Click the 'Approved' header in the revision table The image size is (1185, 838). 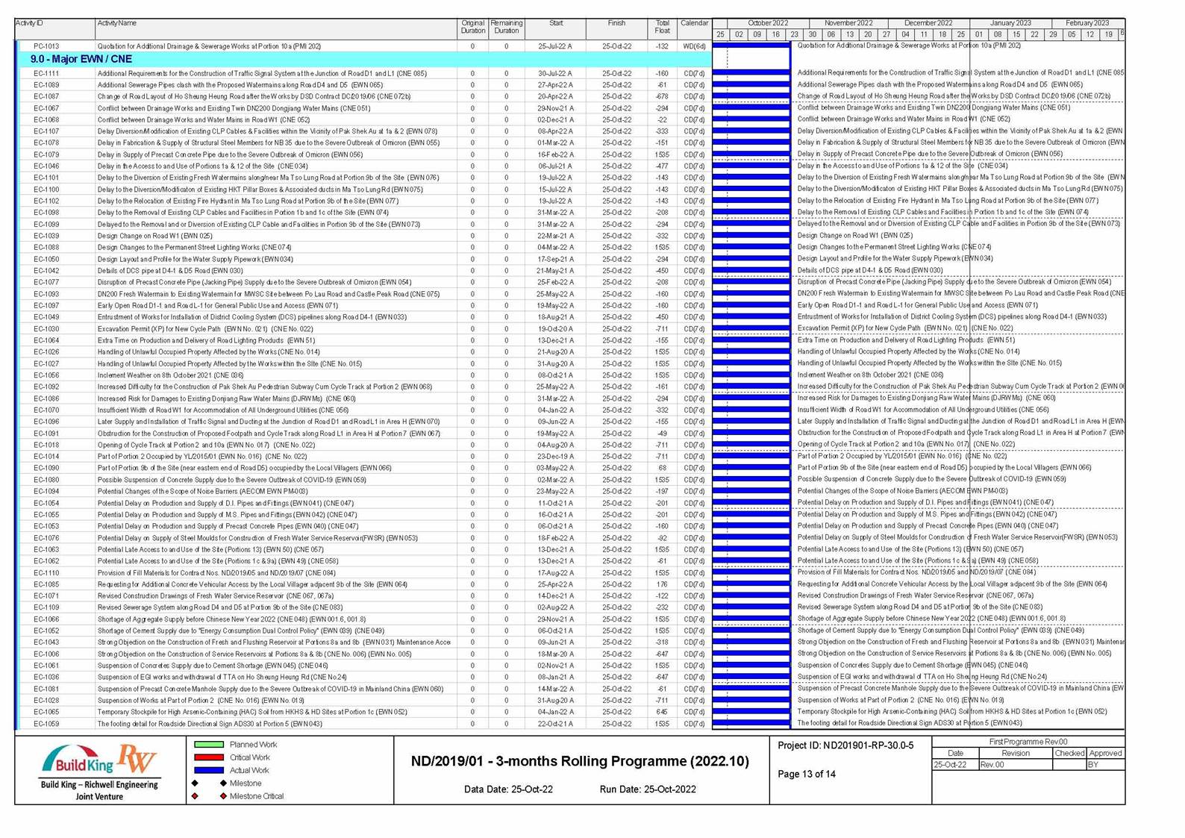pyautogui.click(x=1105, y=754)
